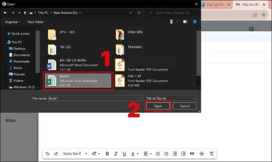The image size is (272, 162).
Task: Refresh the New Volume (D:) folder view
Action: 140,13
